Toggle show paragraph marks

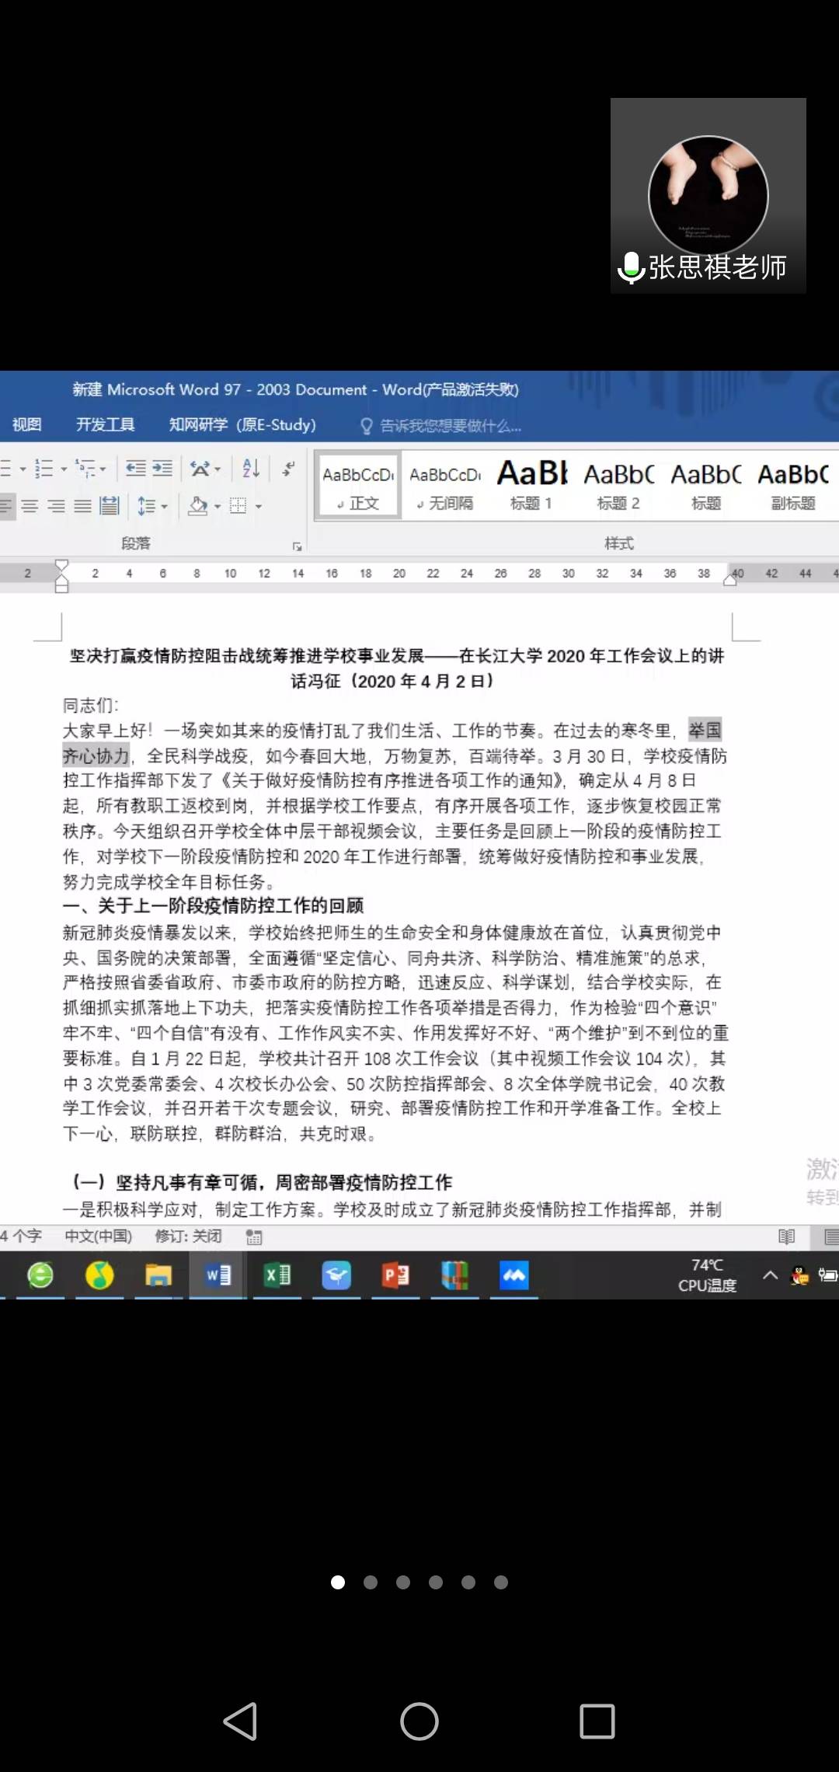(x=288, y=468)
